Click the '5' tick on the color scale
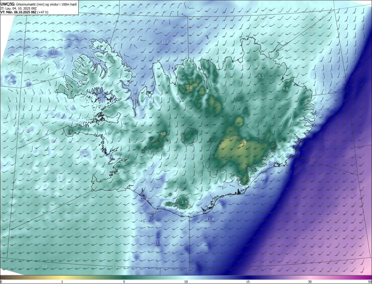Viewport: 372px width, 284px height. pos(124,282)
